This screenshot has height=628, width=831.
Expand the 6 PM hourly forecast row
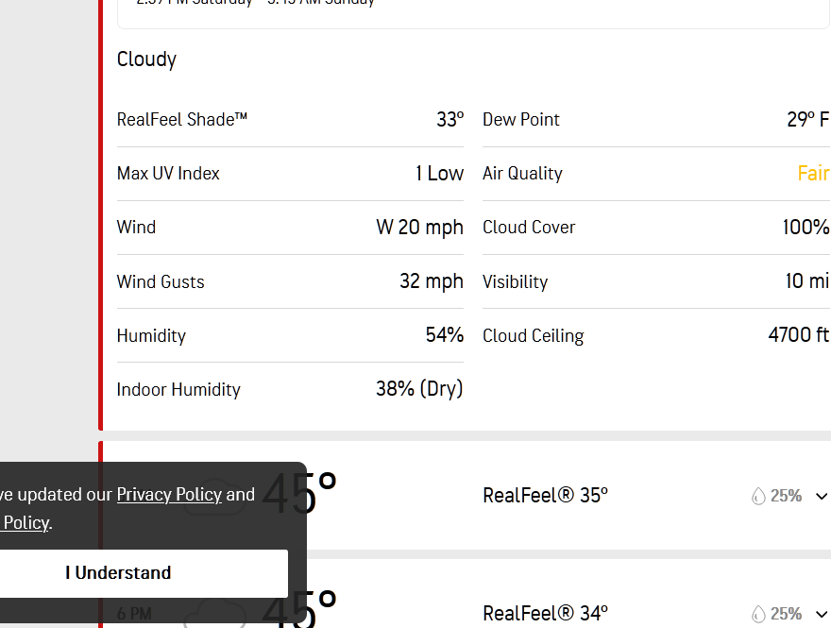tap(821, 614)
